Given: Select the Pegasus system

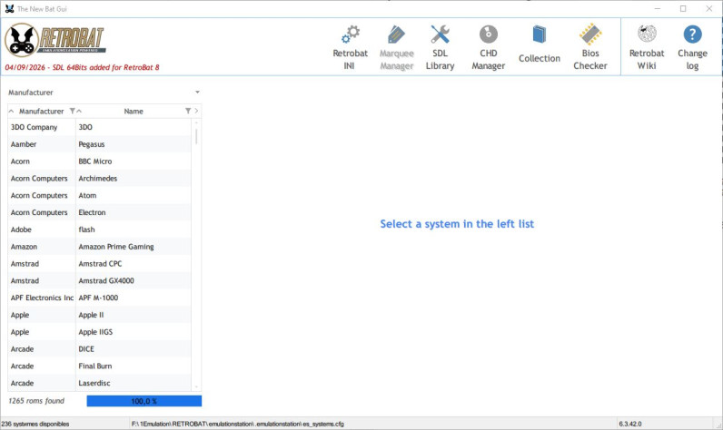Looking at the screenshot, I should coord(134,144).
